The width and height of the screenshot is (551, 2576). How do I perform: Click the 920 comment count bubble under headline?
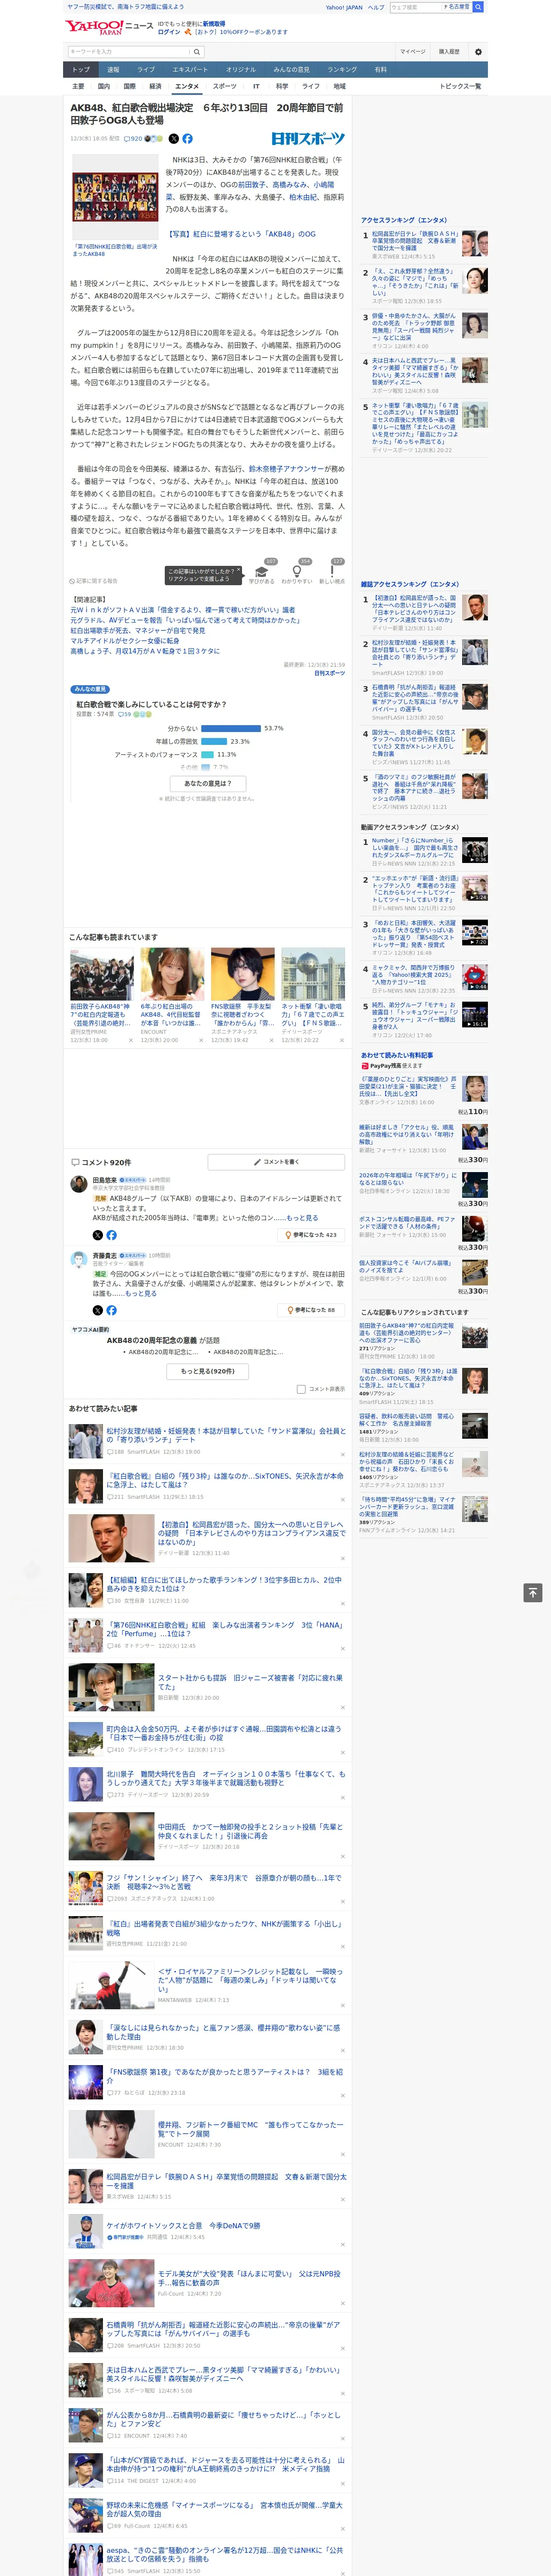(x=133, y=139)
